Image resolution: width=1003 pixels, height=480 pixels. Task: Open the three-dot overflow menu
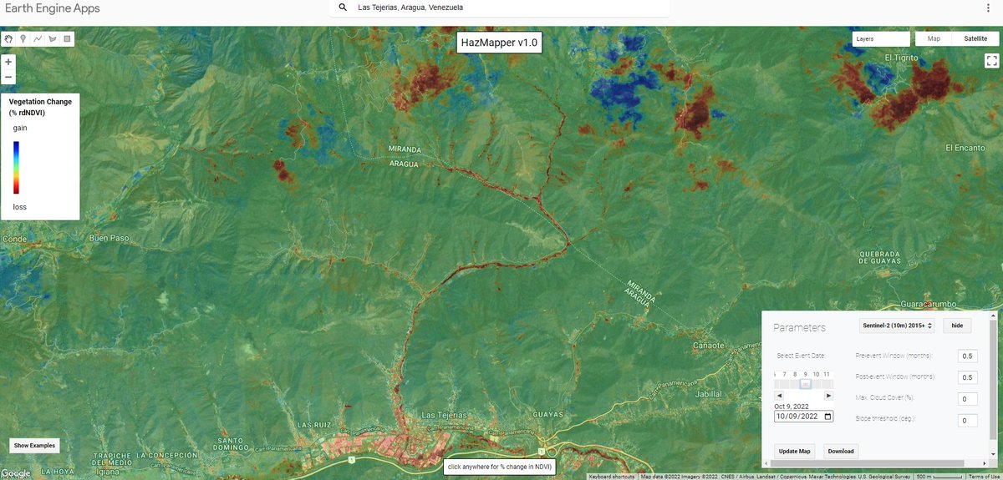(988, 8)
